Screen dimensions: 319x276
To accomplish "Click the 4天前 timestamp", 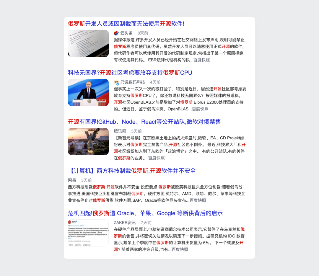I will (155, 82).
